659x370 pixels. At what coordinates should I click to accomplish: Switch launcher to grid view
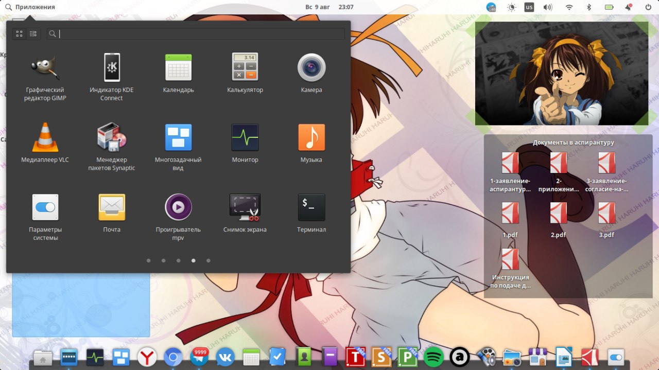(x=19, y=34)
